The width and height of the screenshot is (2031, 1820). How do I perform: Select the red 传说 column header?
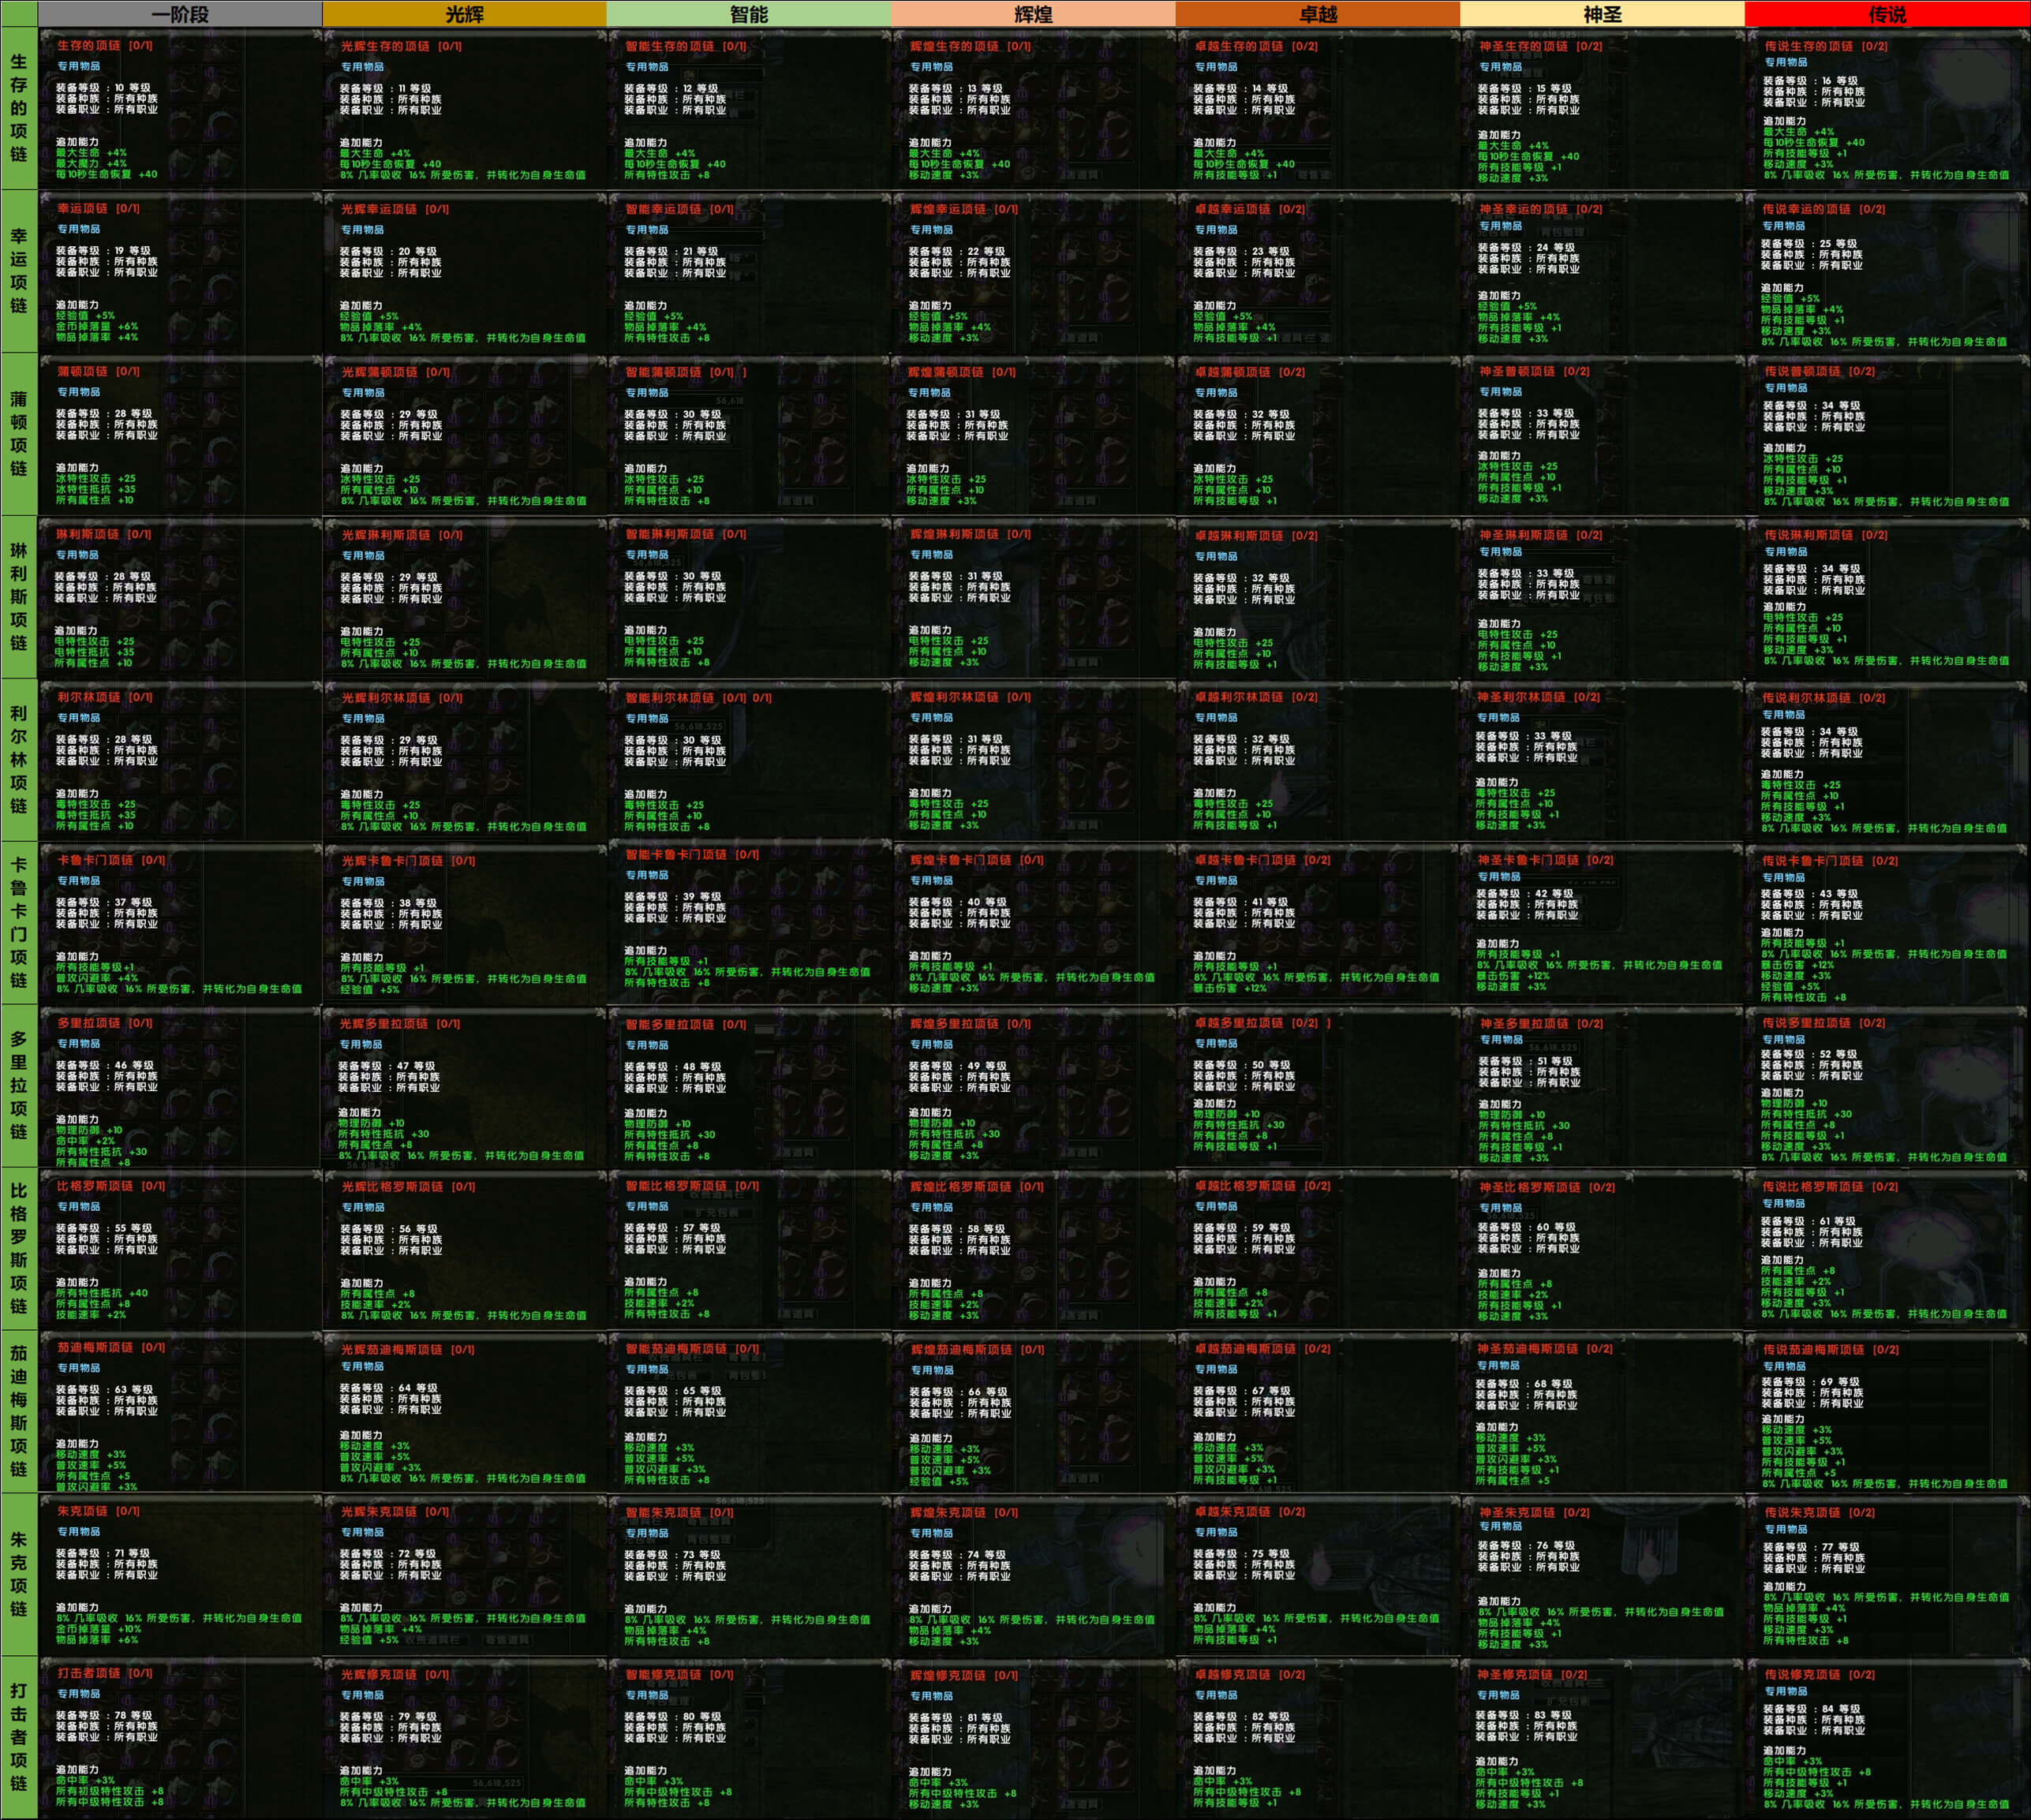pyautogui.click(x=1887, y=14)
